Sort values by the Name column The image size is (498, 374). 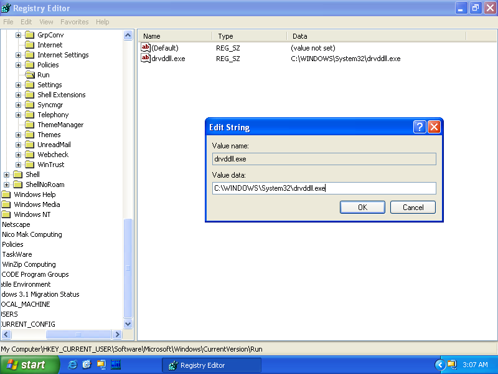(x=176, y=36)
